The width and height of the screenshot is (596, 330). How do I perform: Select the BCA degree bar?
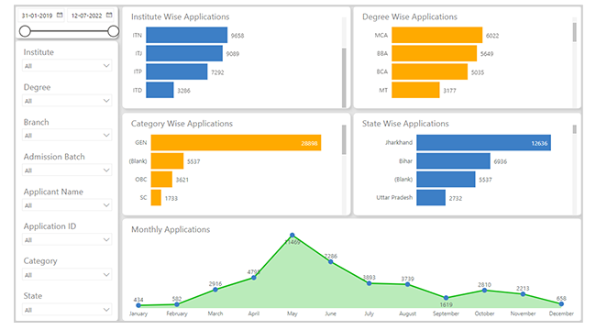pos(429,71)
